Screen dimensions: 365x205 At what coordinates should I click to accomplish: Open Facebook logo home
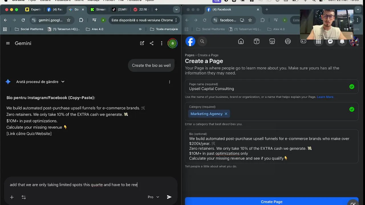click(190, 41)
